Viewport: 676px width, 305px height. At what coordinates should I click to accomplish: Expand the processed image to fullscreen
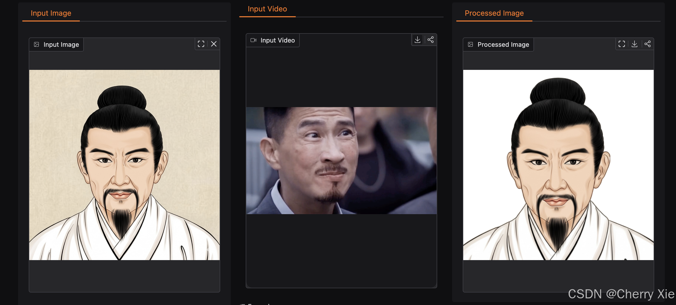coord(622,44)
